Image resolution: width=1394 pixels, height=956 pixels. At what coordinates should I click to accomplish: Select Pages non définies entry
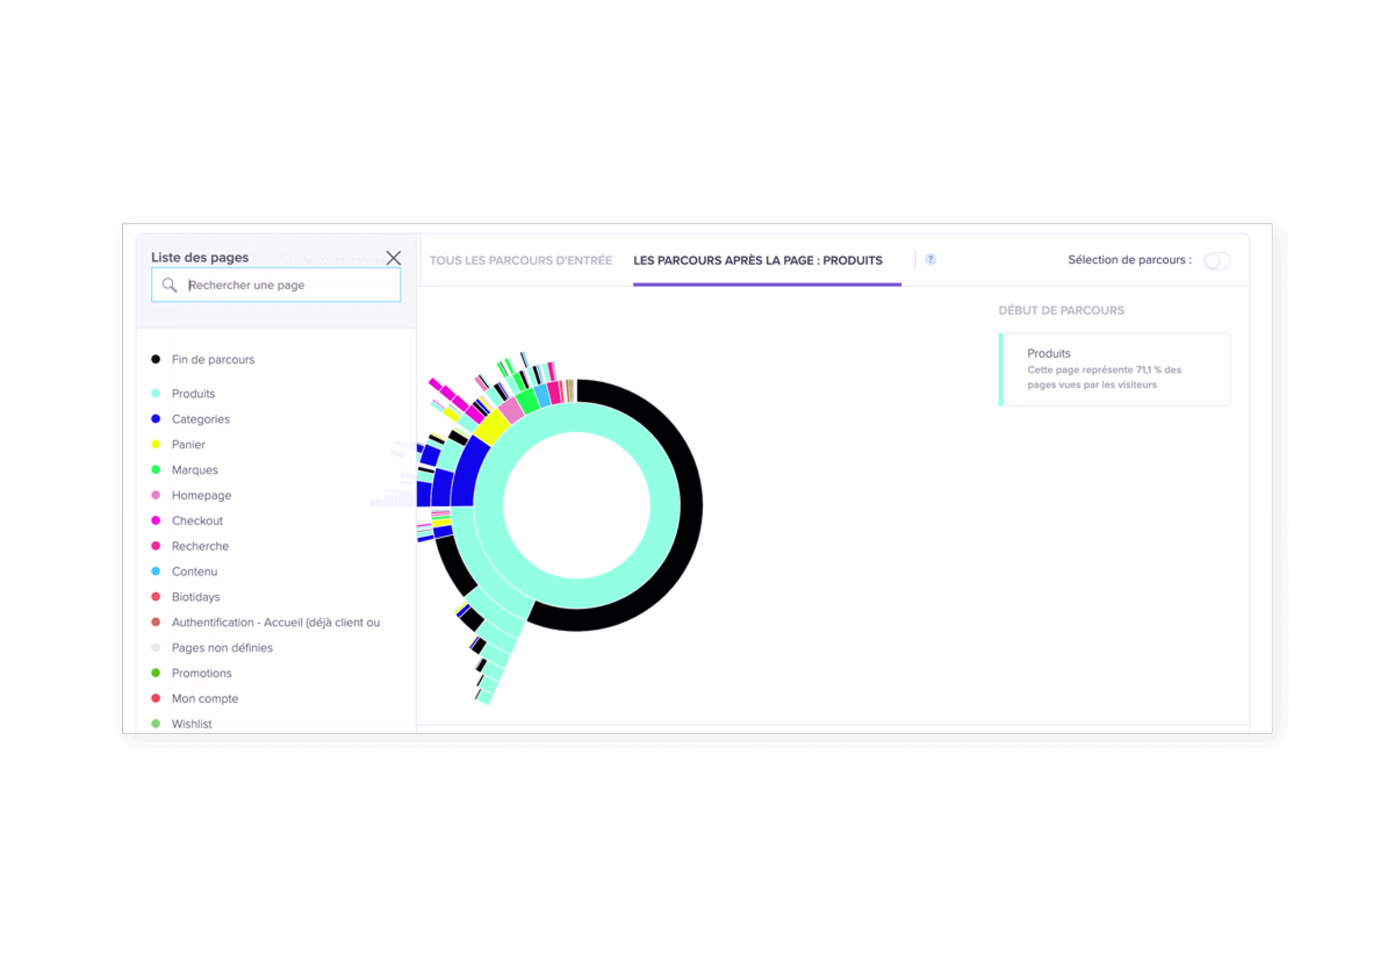pos(222,648)
